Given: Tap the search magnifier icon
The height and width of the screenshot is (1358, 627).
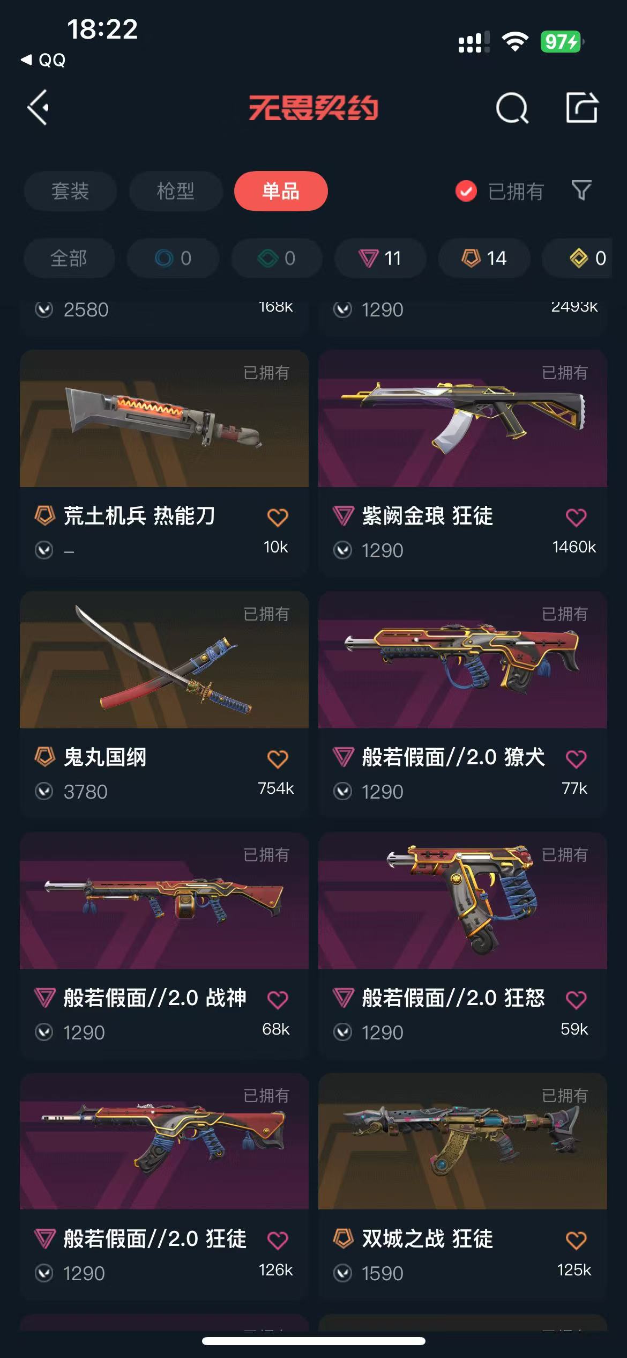Looking at the screenshot, I should click(x=512, y=108).
